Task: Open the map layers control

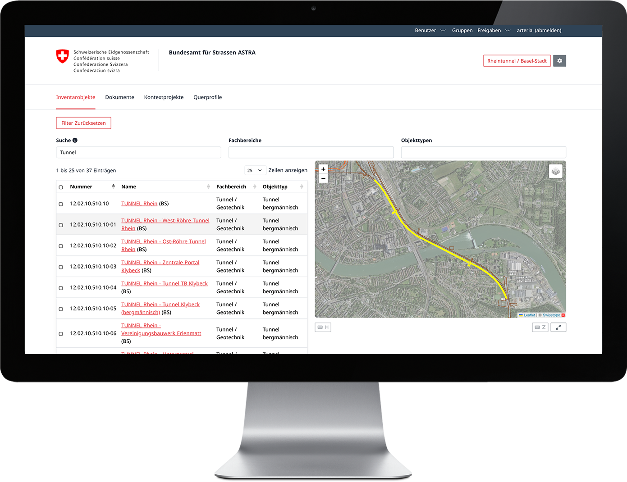Action: 555,171
